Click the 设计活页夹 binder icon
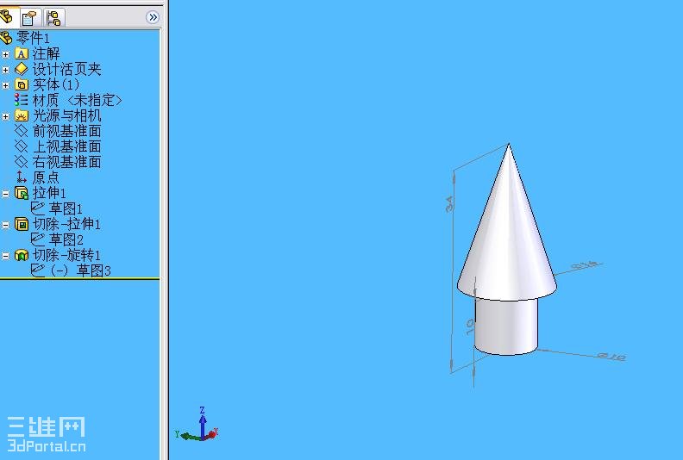Viewport: 683px width, 460px height. tap(21, 69)
